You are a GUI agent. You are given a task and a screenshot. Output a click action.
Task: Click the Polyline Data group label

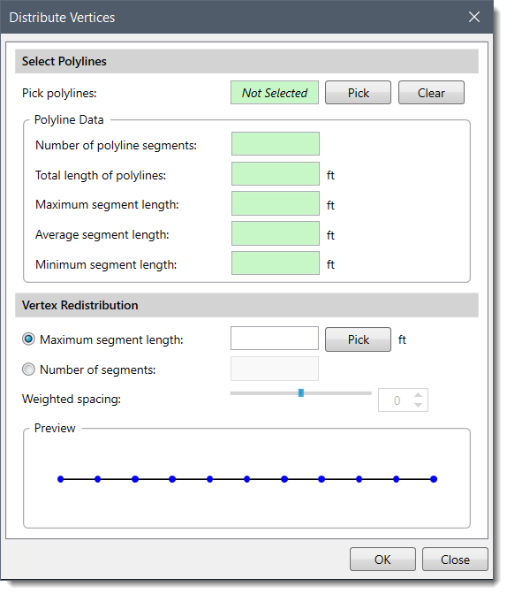[x=69, y=119]
